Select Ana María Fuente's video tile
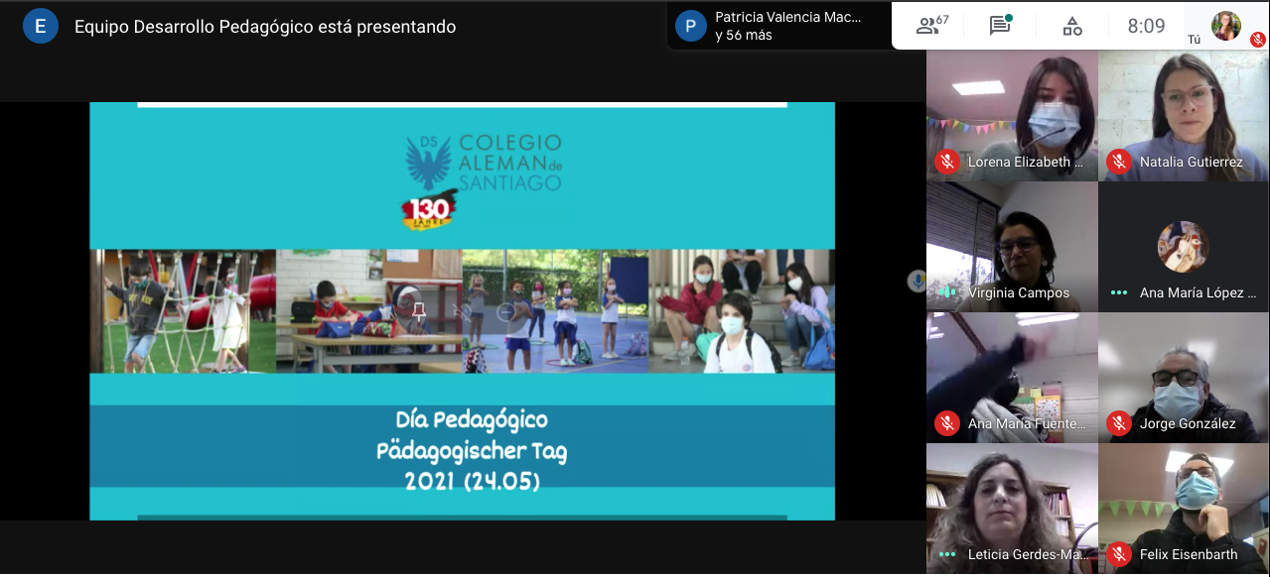This screenshot has height=577, width=1270. (1012, 378)
